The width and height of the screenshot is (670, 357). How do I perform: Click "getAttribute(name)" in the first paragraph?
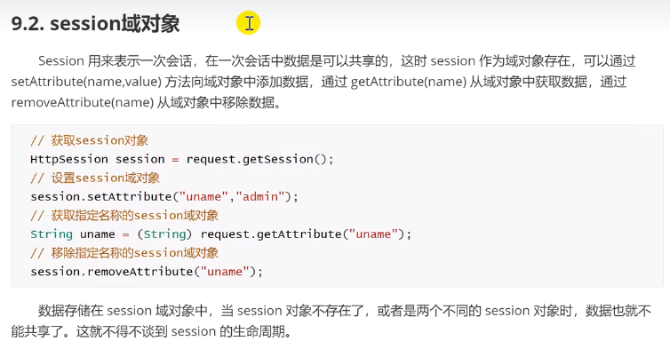[x=408, y=82]
